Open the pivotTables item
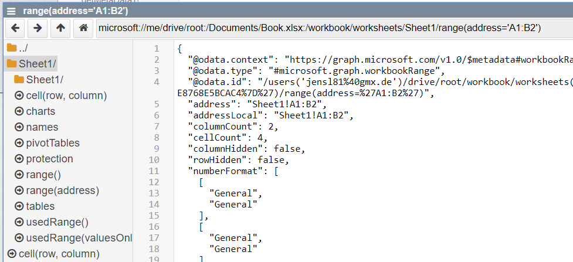 [x=52, y=142]
